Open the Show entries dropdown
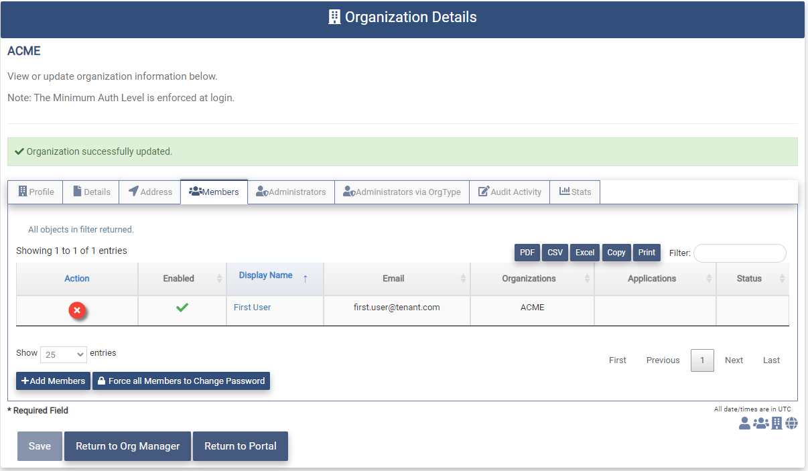Viewport: 808px width, 471px height. tap(64, 354)
